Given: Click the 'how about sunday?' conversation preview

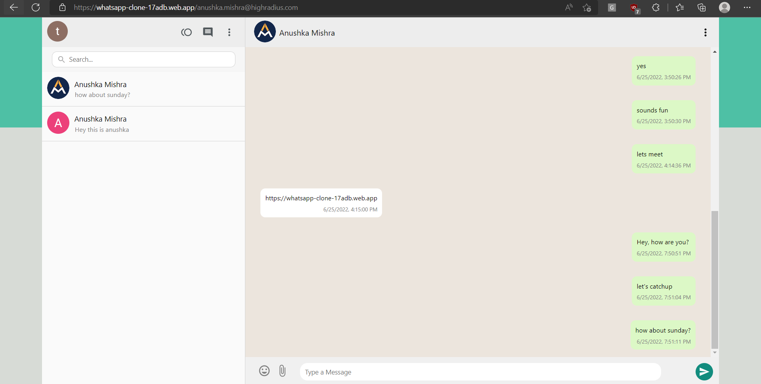Looking at the screenshot, I should tap(143, 89).
